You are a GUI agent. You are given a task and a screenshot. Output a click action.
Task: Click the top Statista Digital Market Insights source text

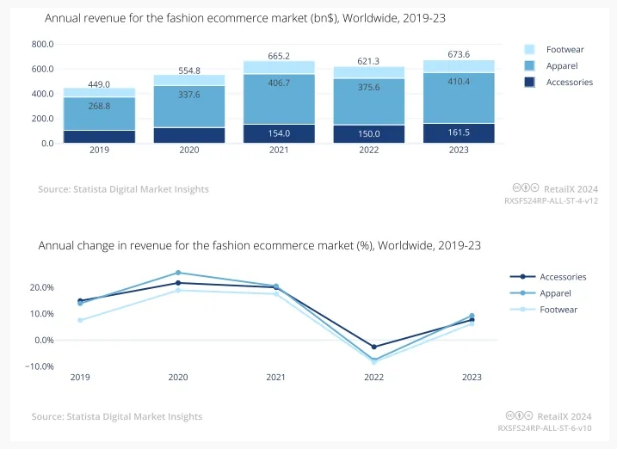coord(123,189)
